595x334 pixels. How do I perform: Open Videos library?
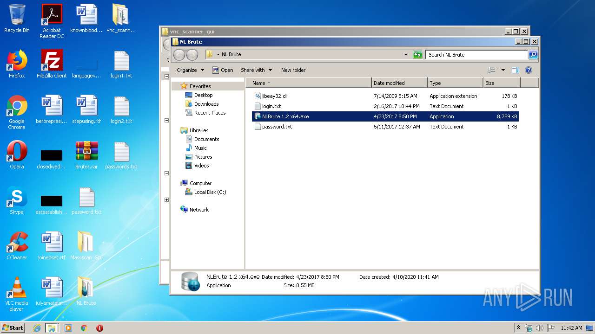[201, 166]
